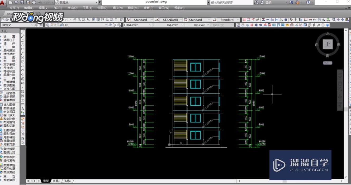
Task: Open the layer selection dropdown
Action: pos(106,25)
